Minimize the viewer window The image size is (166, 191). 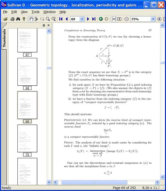(x=147, y=5)
